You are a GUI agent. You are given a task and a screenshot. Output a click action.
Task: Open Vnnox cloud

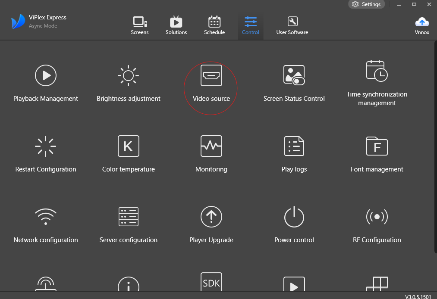point(422,25)
